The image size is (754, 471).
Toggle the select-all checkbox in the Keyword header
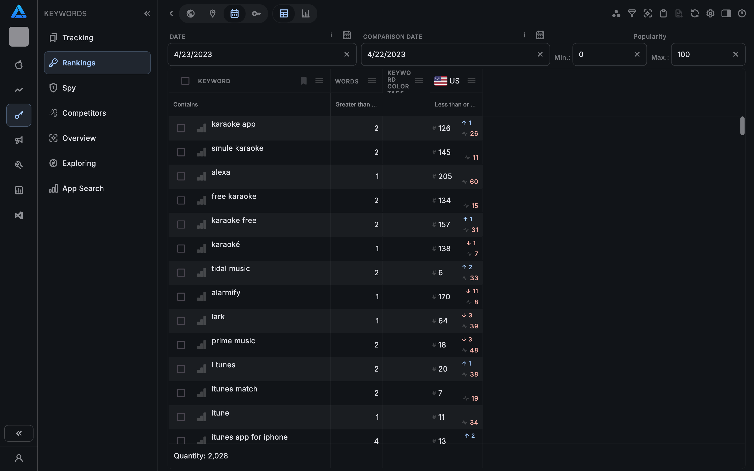(185, 81)
